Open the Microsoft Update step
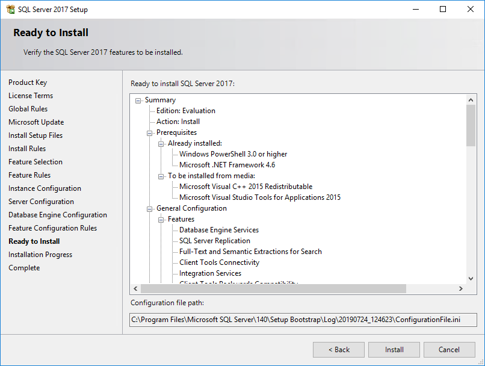Image resolution: width=485 pixels, height=366 pixels. pyautogui.click(x=36, y=122)
